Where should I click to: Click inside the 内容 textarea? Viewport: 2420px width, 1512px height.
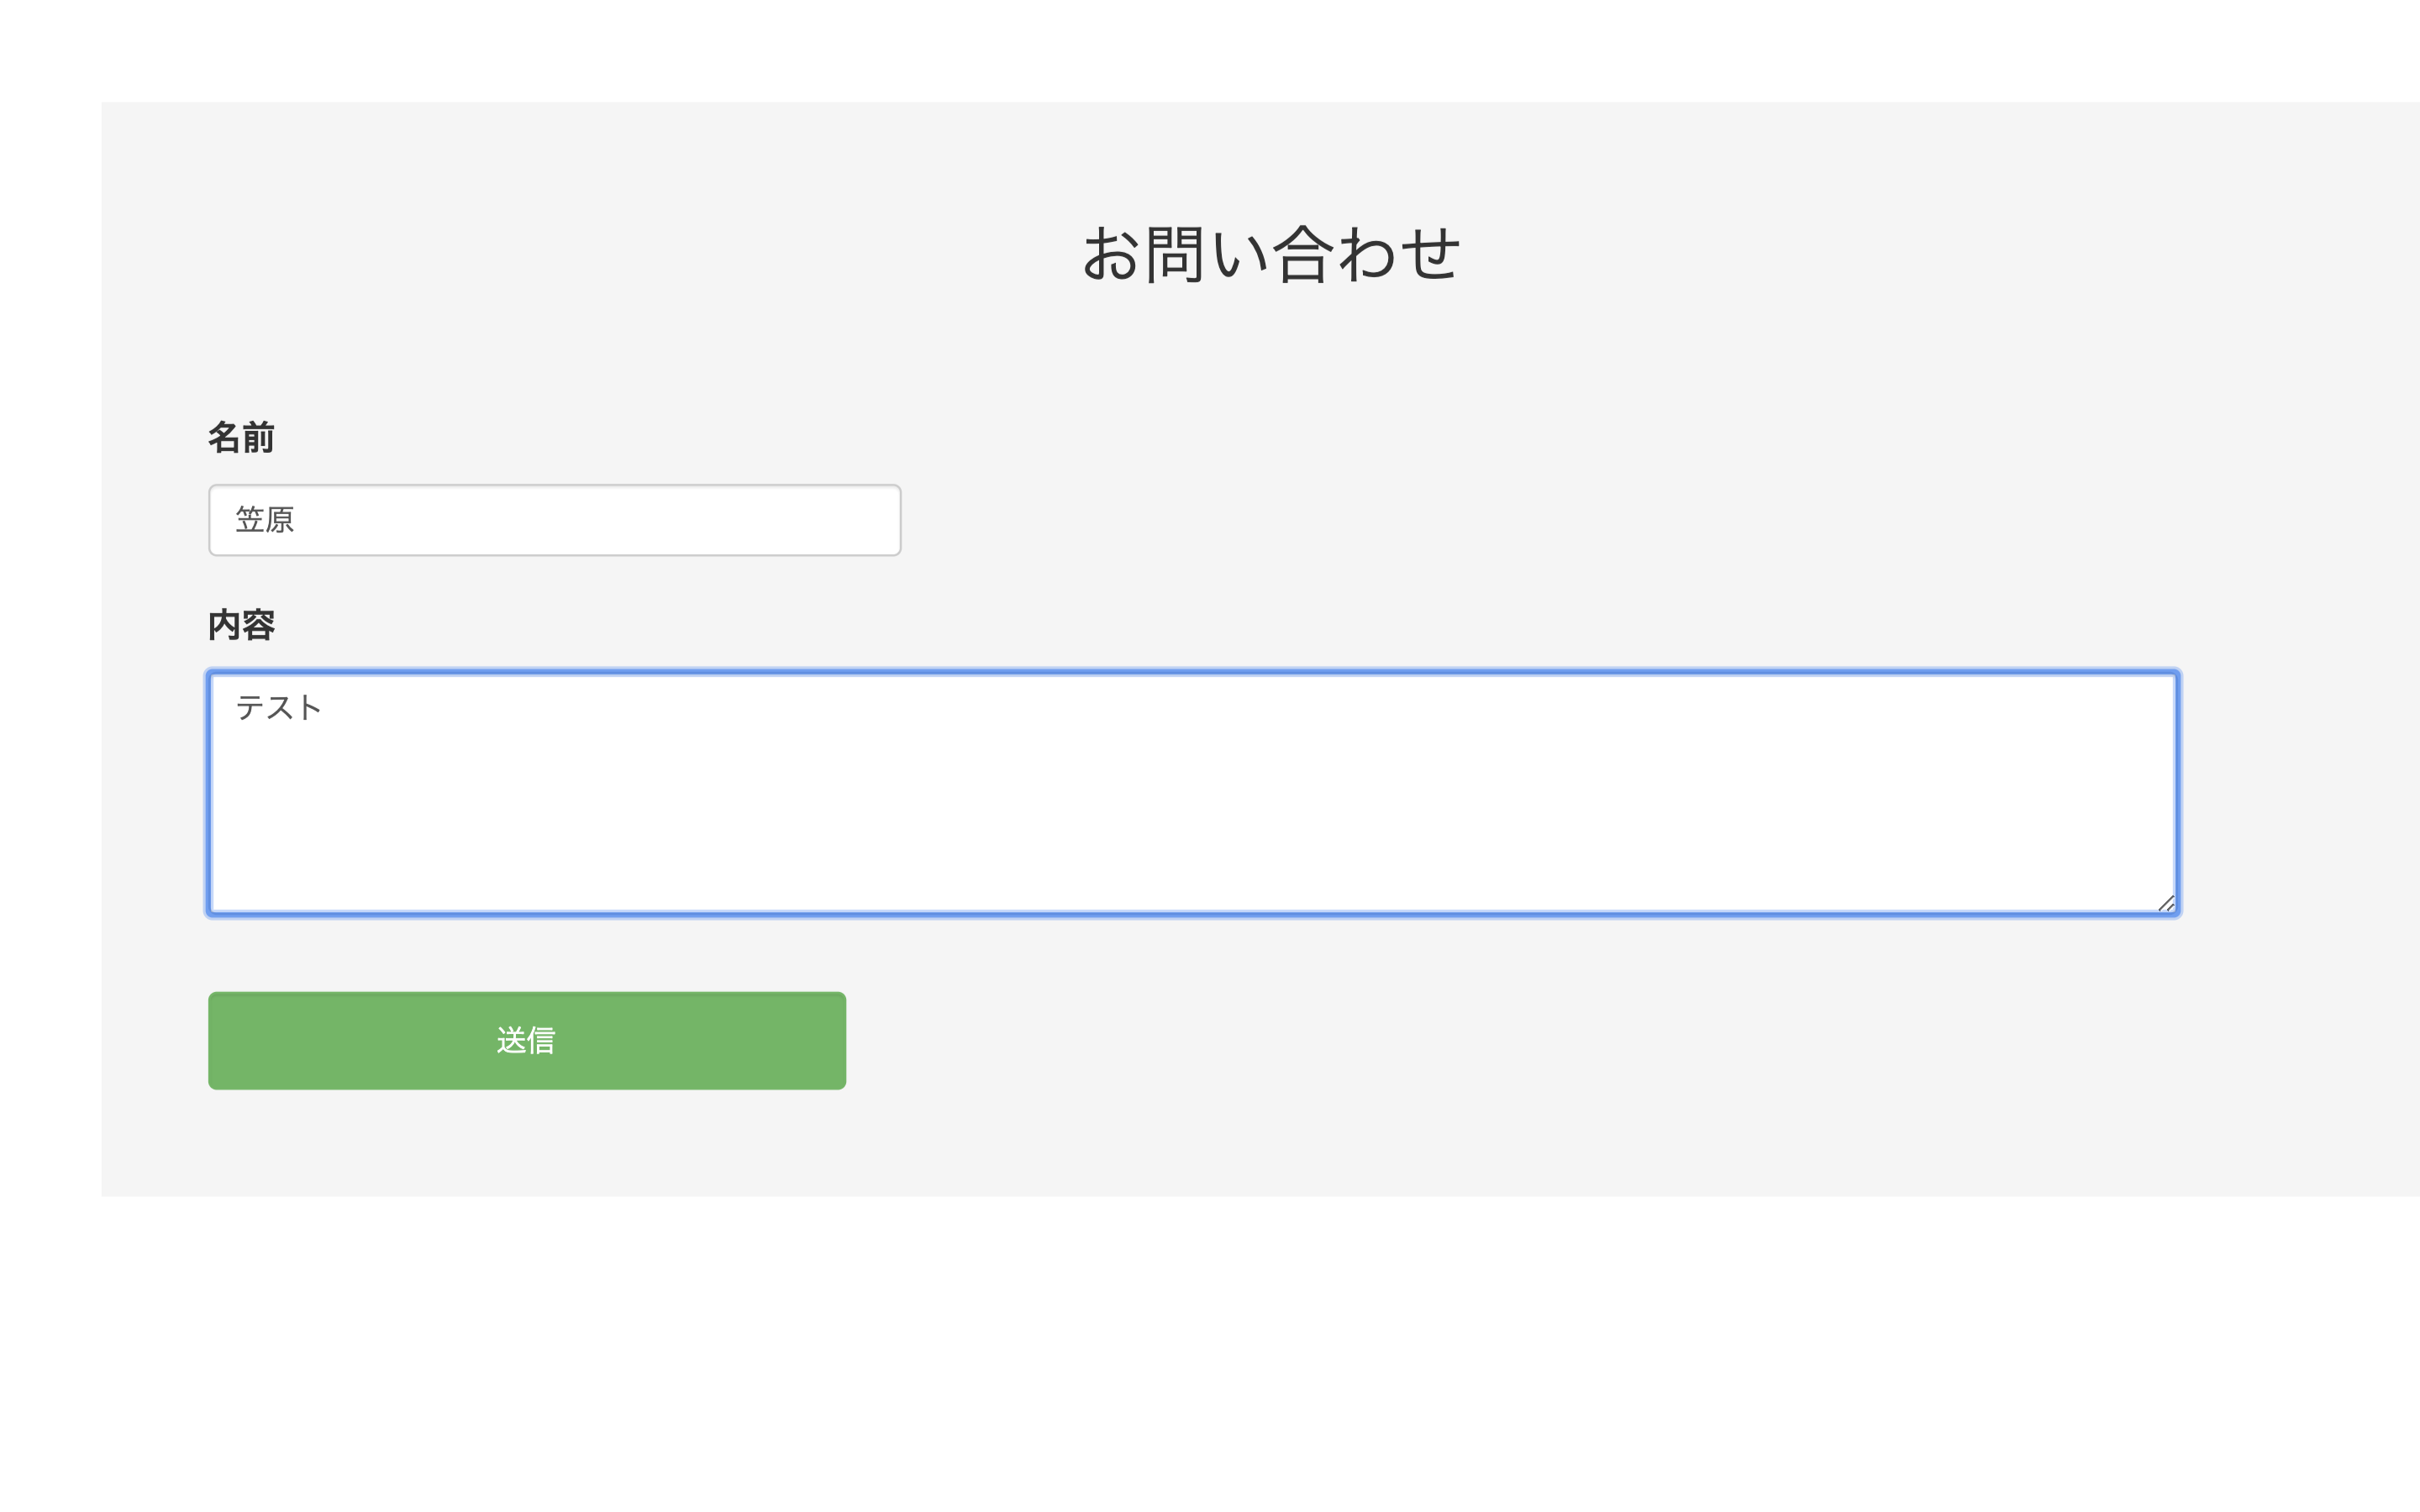tap(1192, 792)
